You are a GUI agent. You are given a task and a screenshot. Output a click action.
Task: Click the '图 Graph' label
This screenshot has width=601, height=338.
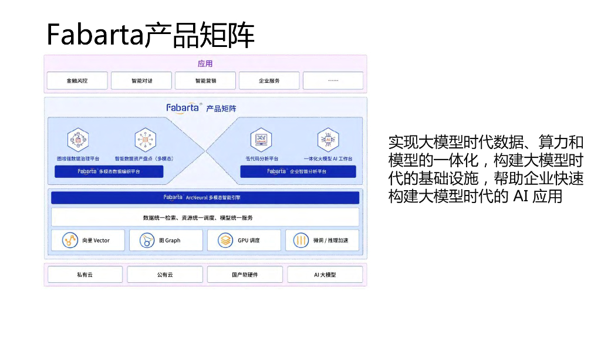[x=170, y=240]
